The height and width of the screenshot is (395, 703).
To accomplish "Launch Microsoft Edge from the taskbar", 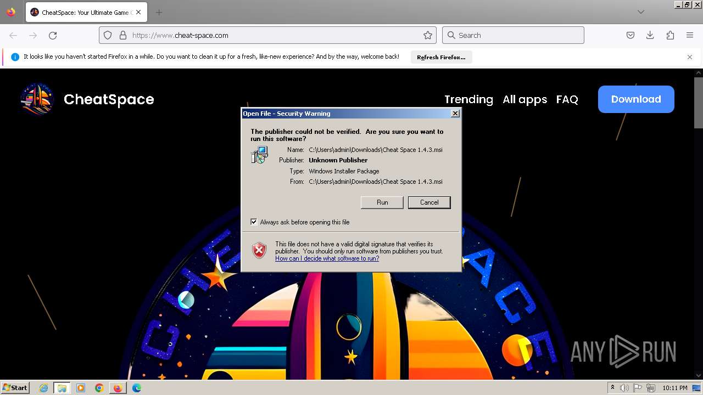I will pos(137,388).
